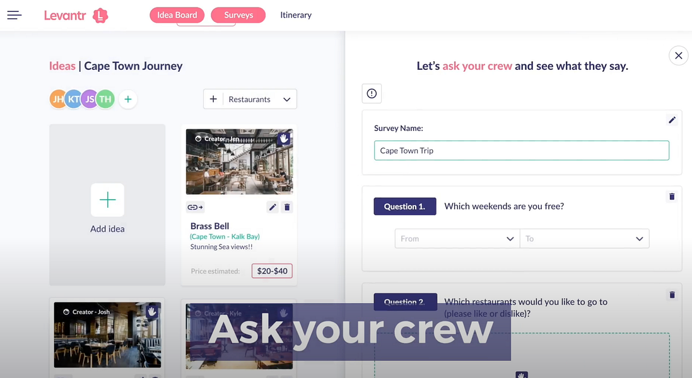Viewport: 692px width, 378px height.
Task: Click the Question 1 label
Action: pos(405,206)
